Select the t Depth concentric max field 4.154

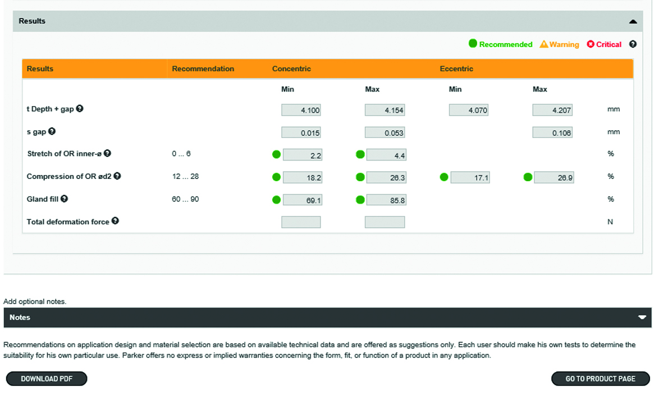click(x=385, y=110)
